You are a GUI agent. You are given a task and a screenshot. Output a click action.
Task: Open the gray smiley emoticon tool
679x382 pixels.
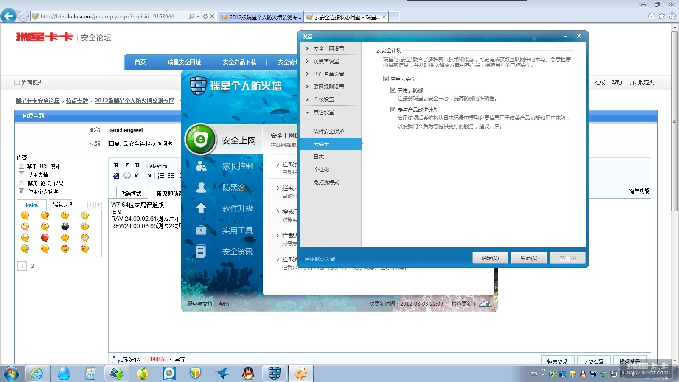click(x=127, y=175)
